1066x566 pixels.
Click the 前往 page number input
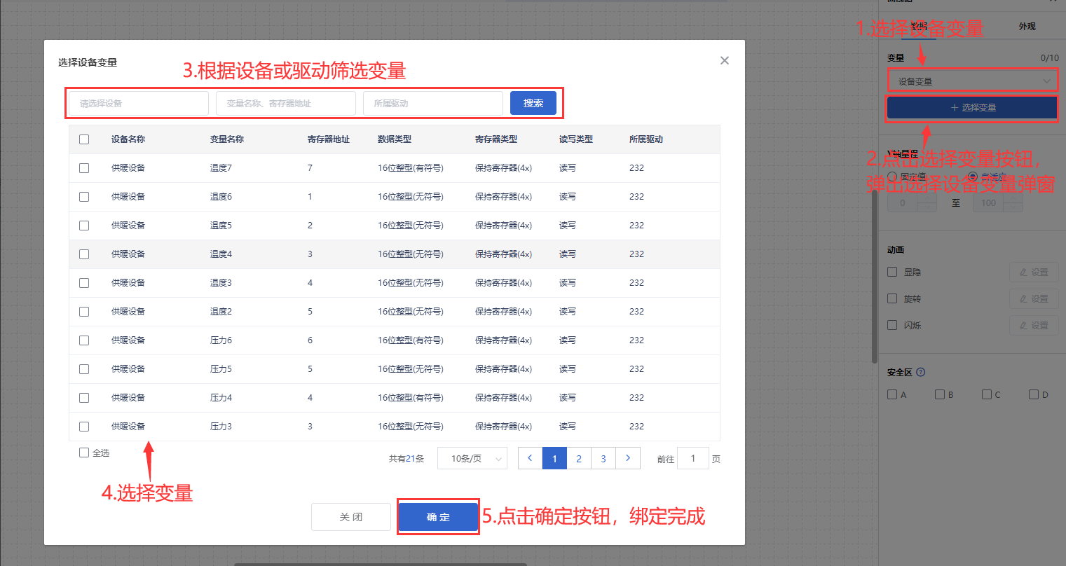point(693,459)
